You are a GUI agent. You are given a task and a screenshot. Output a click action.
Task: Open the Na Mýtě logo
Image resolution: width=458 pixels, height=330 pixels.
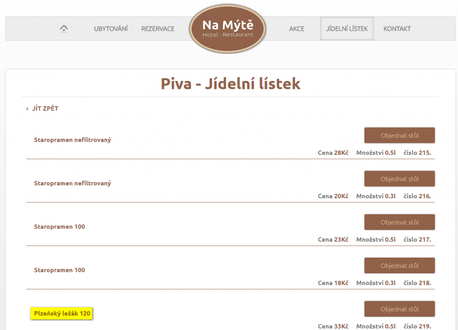tap(228, 29)
